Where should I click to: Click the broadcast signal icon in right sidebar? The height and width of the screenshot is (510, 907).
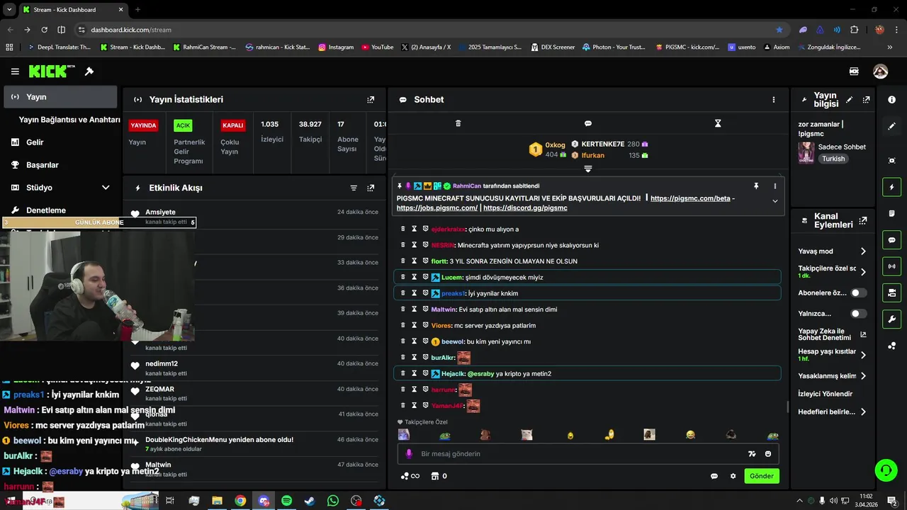coord(891,266)
